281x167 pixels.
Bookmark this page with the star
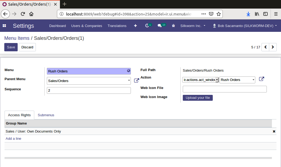[x=219, y=14]
